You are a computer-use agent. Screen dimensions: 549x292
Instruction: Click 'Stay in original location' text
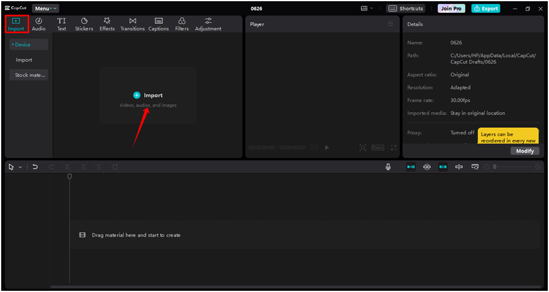[x=477, y=113]
